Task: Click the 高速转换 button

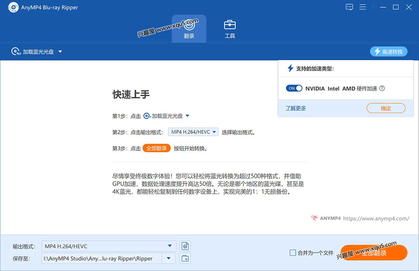Action: tap(389, 52)
